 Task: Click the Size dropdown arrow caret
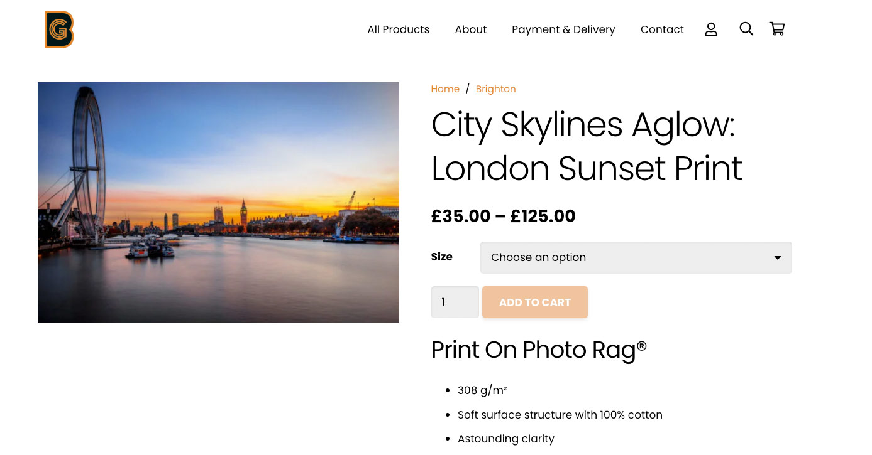tap(778, 258)
